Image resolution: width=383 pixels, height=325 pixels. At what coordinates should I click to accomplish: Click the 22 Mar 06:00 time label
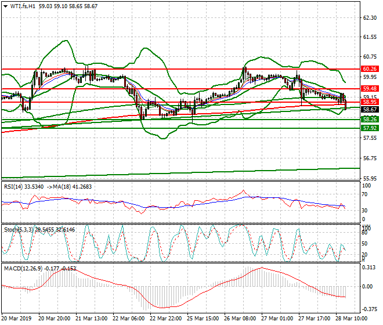pyautogui.click(x=128, y=319)
